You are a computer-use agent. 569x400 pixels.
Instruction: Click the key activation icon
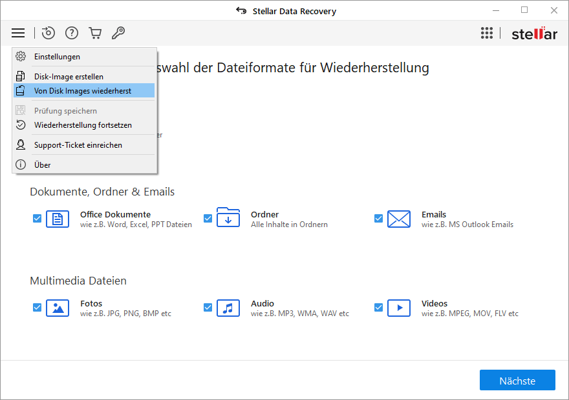(x=118, y=33)
